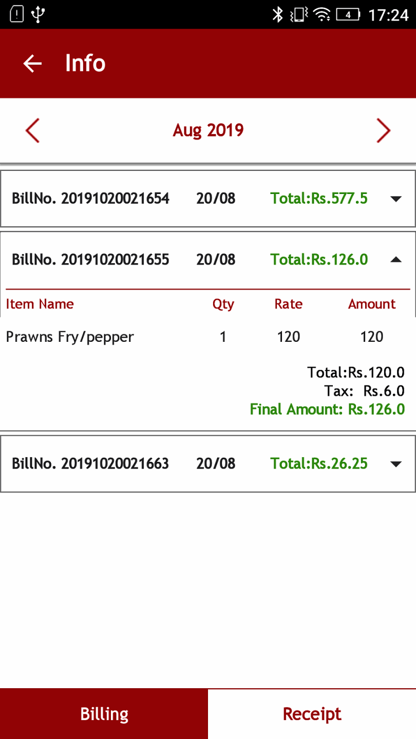The width and height of the screenshot is (416, 739).
Task: Switch to the Receipt tab
Action: click(x=312, y=714)
